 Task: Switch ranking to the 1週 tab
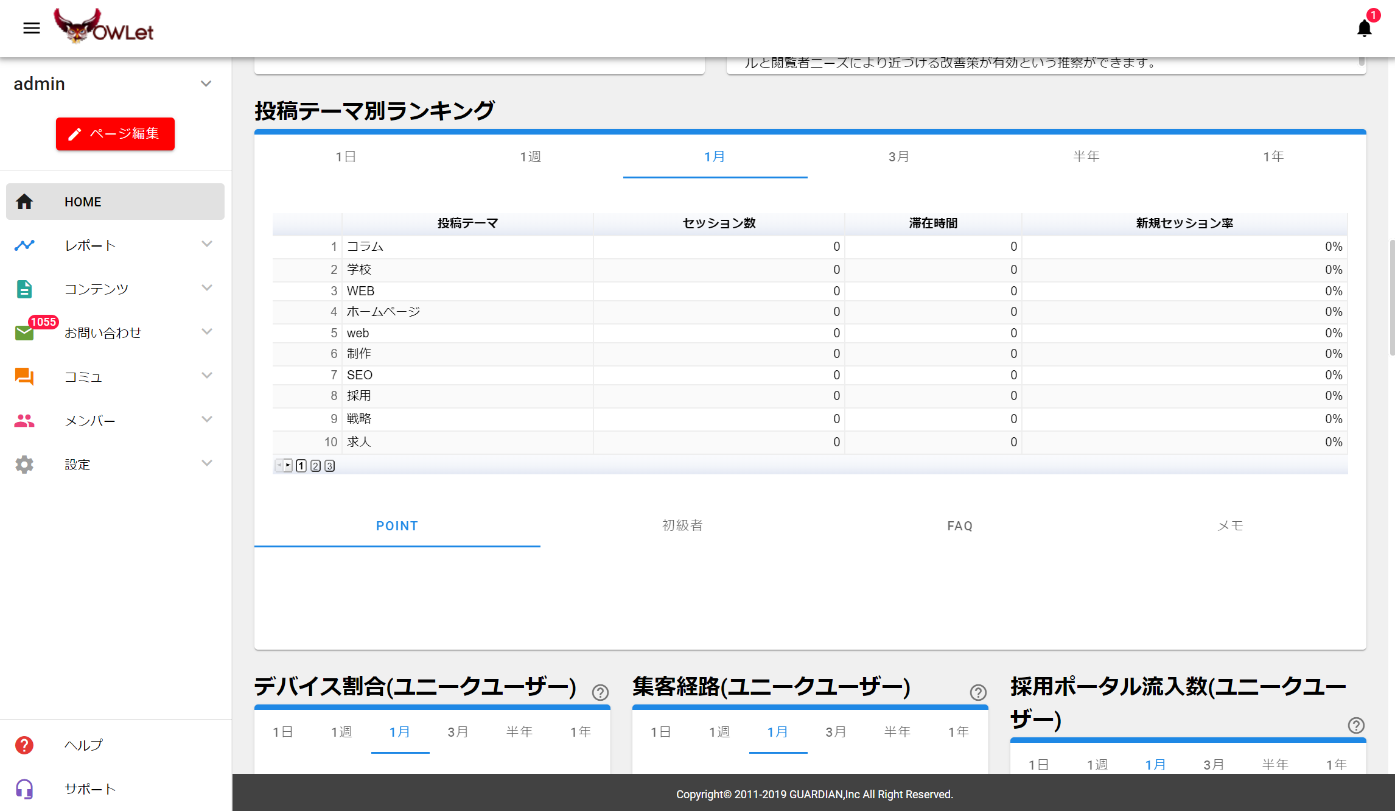pyautogui.click(x=531, y=157)
